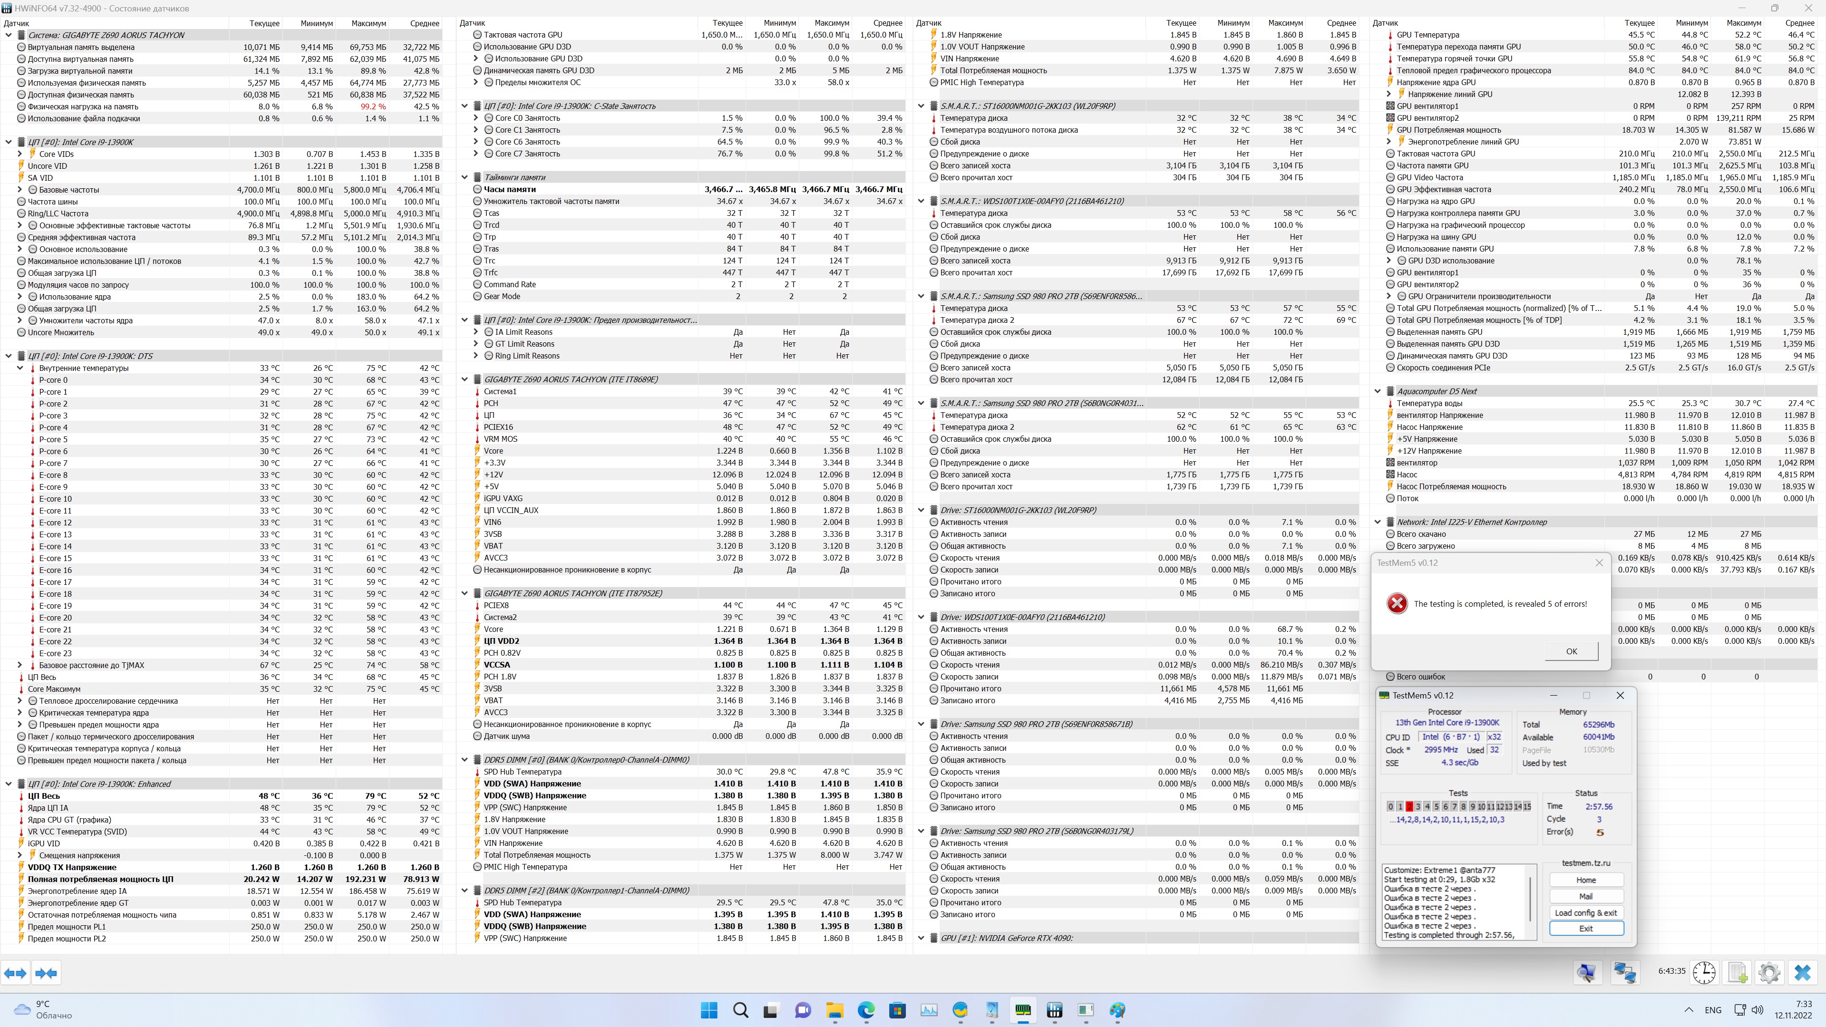
Task: Show hidden system tray icons
Action: click(1689, 1010)
